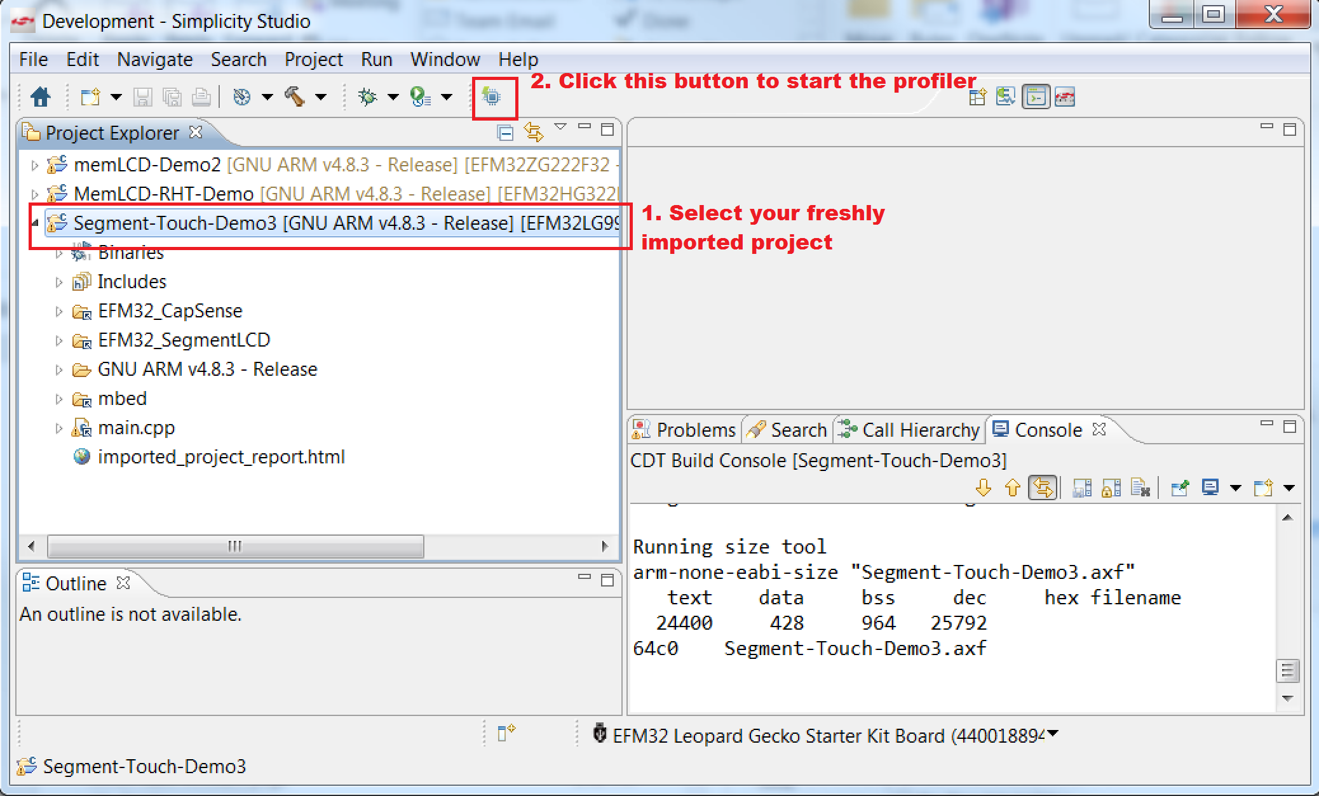Open the device selection dropdown for EFM32 board
The width and height of the screenshot is (1319, 796).
coord(1053,734)
